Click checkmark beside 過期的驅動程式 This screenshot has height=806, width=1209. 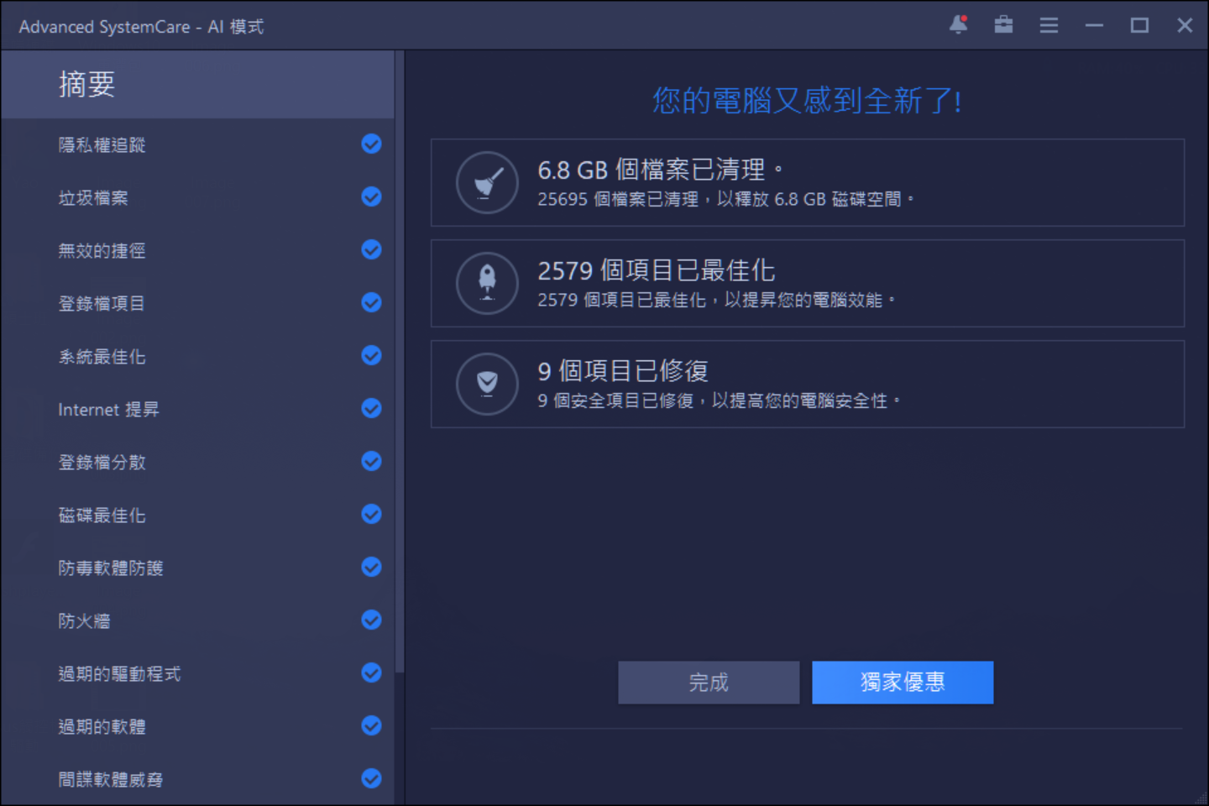371,673
